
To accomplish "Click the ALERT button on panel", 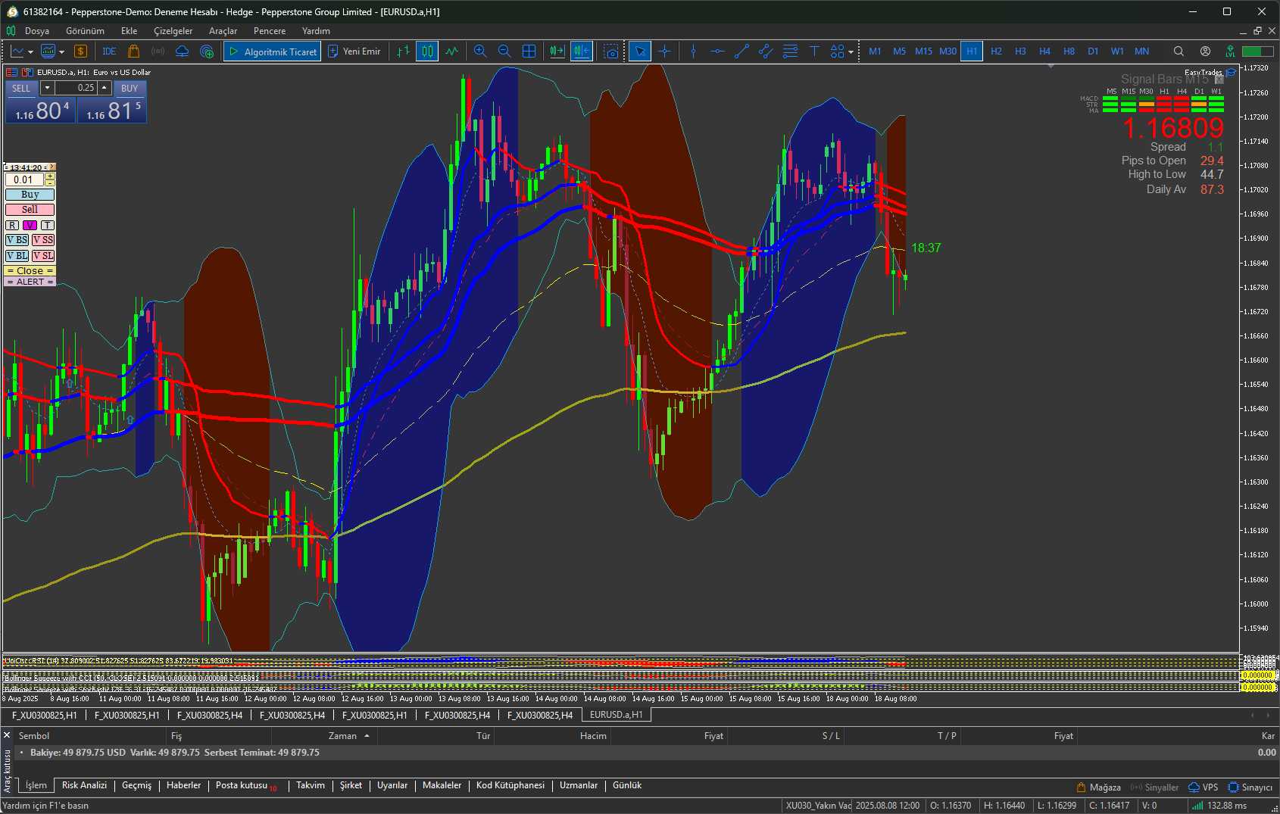I will [30, 282].
